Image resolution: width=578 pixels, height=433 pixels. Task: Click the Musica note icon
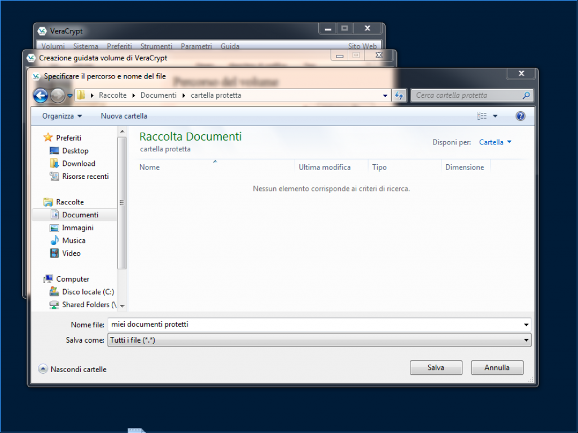point(55,240)
